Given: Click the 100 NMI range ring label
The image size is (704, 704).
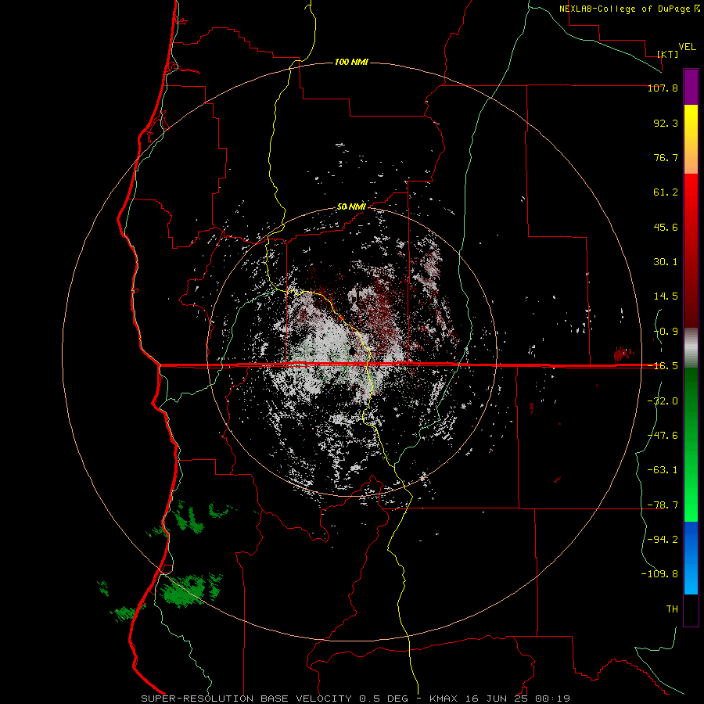Looking at the screenshot, I should click(x=351, y=62).
